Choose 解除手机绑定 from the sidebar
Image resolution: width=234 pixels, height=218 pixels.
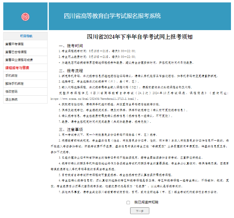tap(14, 83)
